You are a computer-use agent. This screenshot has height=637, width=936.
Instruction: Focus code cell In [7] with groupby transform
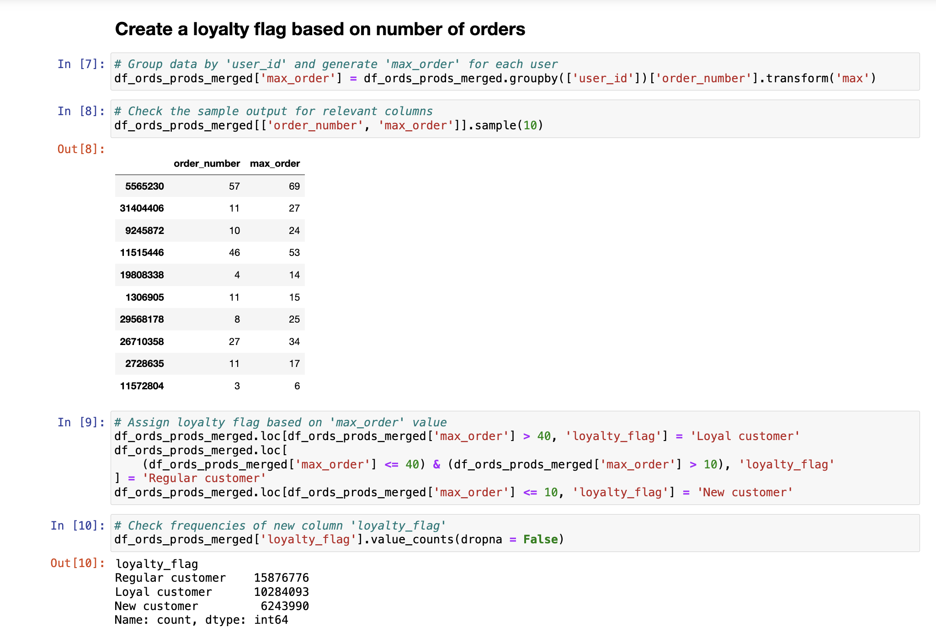[495, 78]
